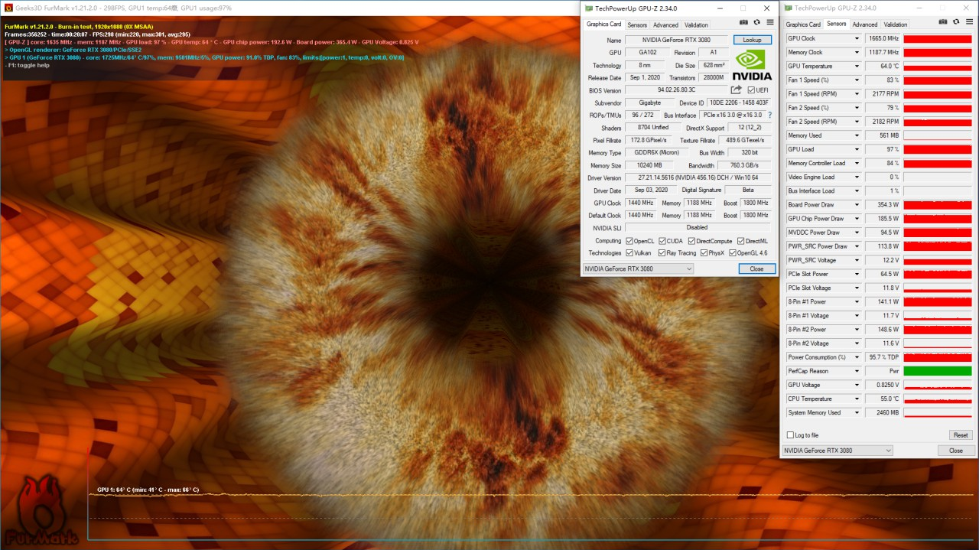Open hamburger menu in GPU-Z Graphics Card window
Viewport: 979px width, 550px height.
pos(770,23)
